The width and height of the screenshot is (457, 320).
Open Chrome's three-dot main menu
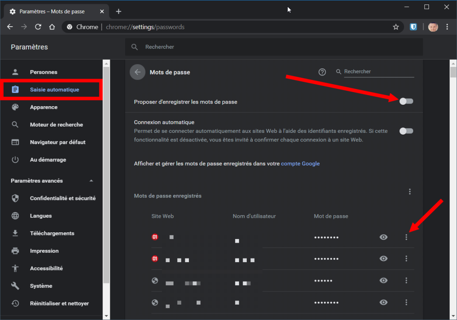447,27
